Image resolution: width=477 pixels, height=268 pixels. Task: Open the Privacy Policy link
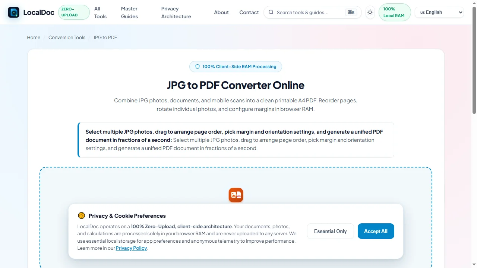[131, 248]
